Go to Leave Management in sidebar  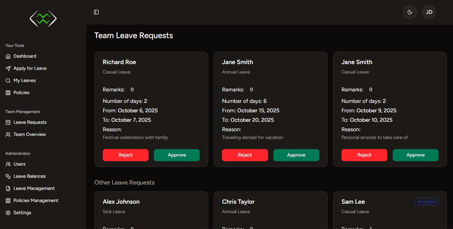point(34,189)
